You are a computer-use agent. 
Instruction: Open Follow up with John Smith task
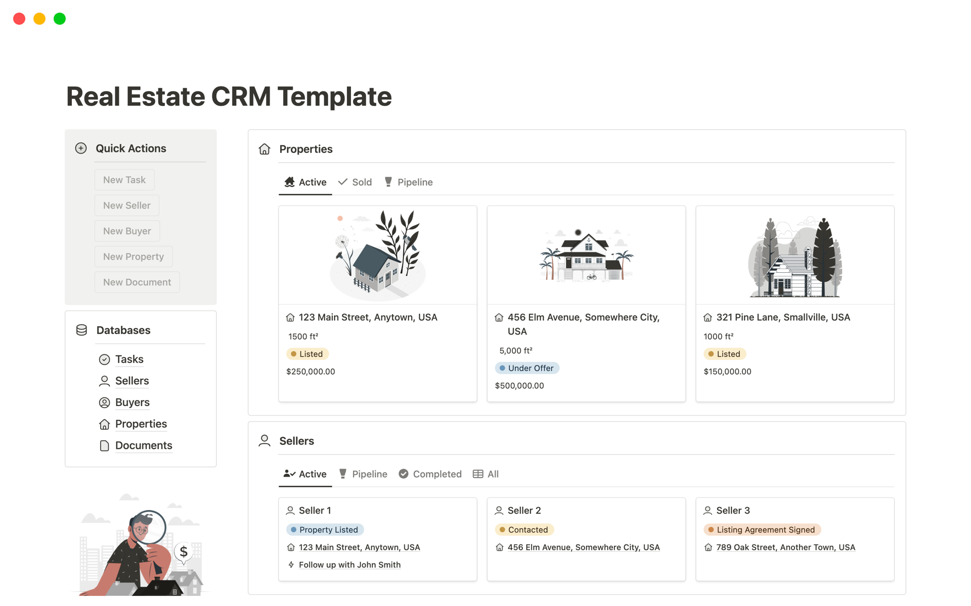(349, 565)
